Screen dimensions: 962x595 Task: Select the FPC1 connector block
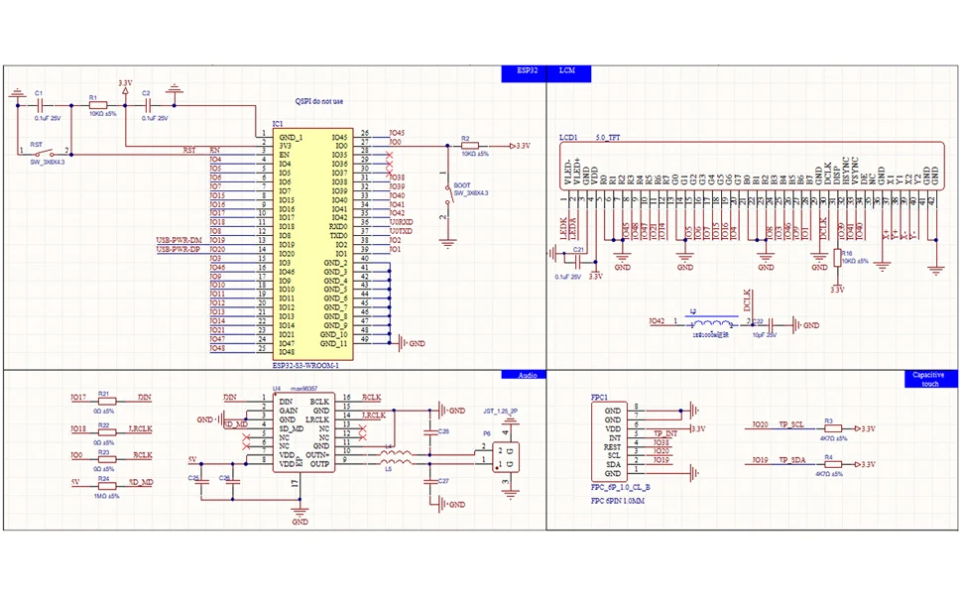pyautogui.click(x=619, y=441)
